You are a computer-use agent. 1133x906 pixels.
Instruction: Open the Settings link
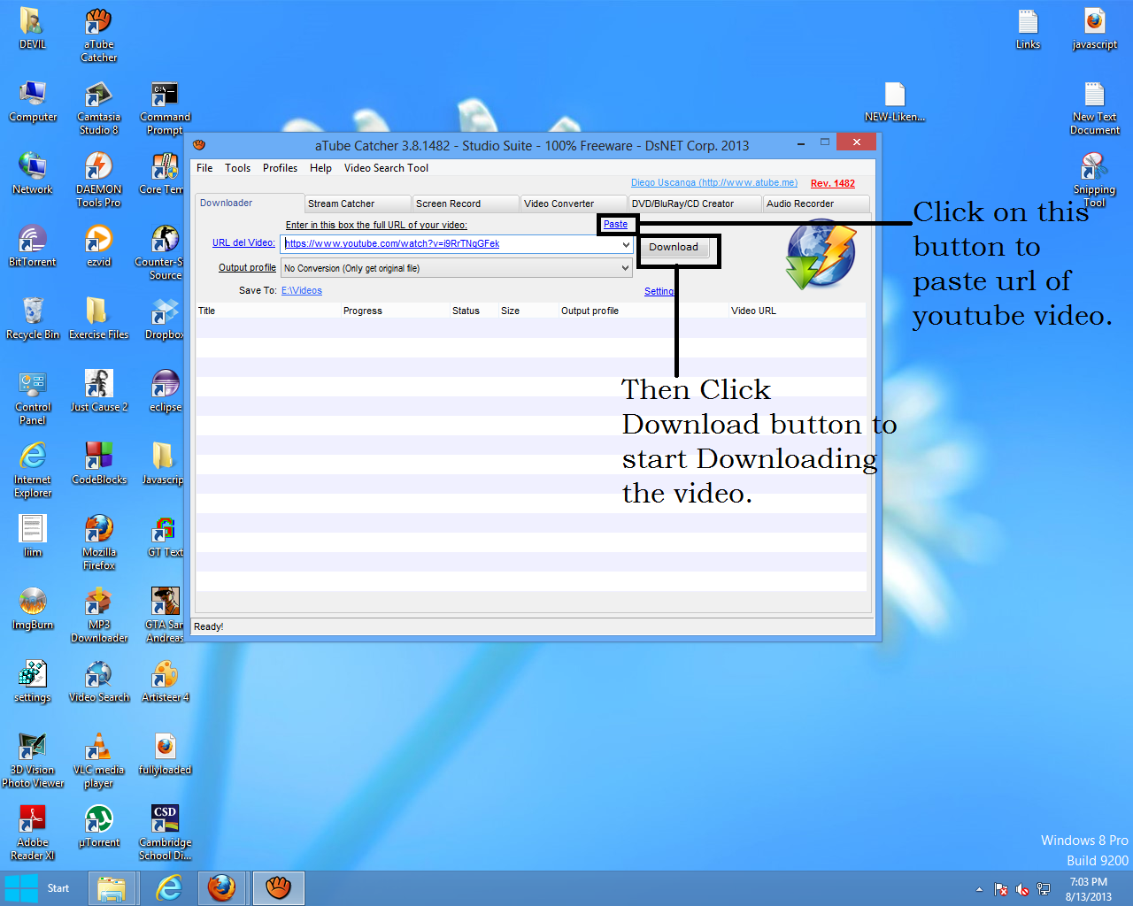click(x=659, y=291)
